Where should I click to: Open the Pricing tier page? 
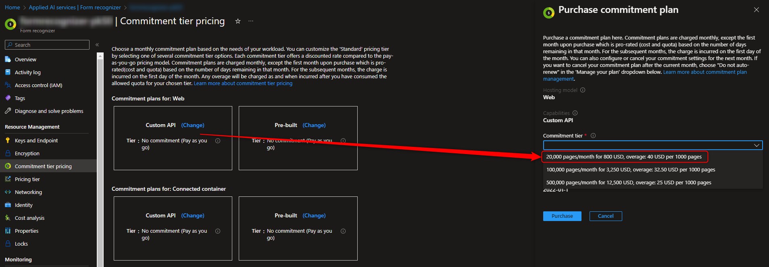pyautogui.click(x=27, y=179)
